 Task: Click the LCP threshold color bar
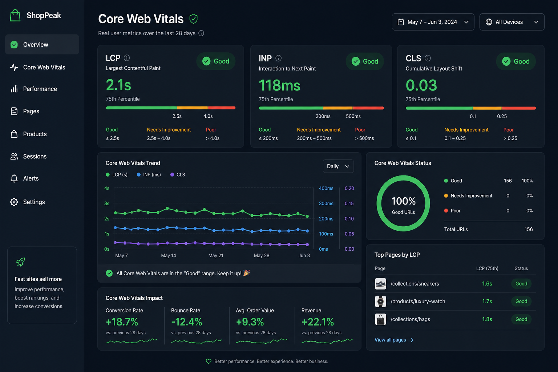tap(171, 108)
